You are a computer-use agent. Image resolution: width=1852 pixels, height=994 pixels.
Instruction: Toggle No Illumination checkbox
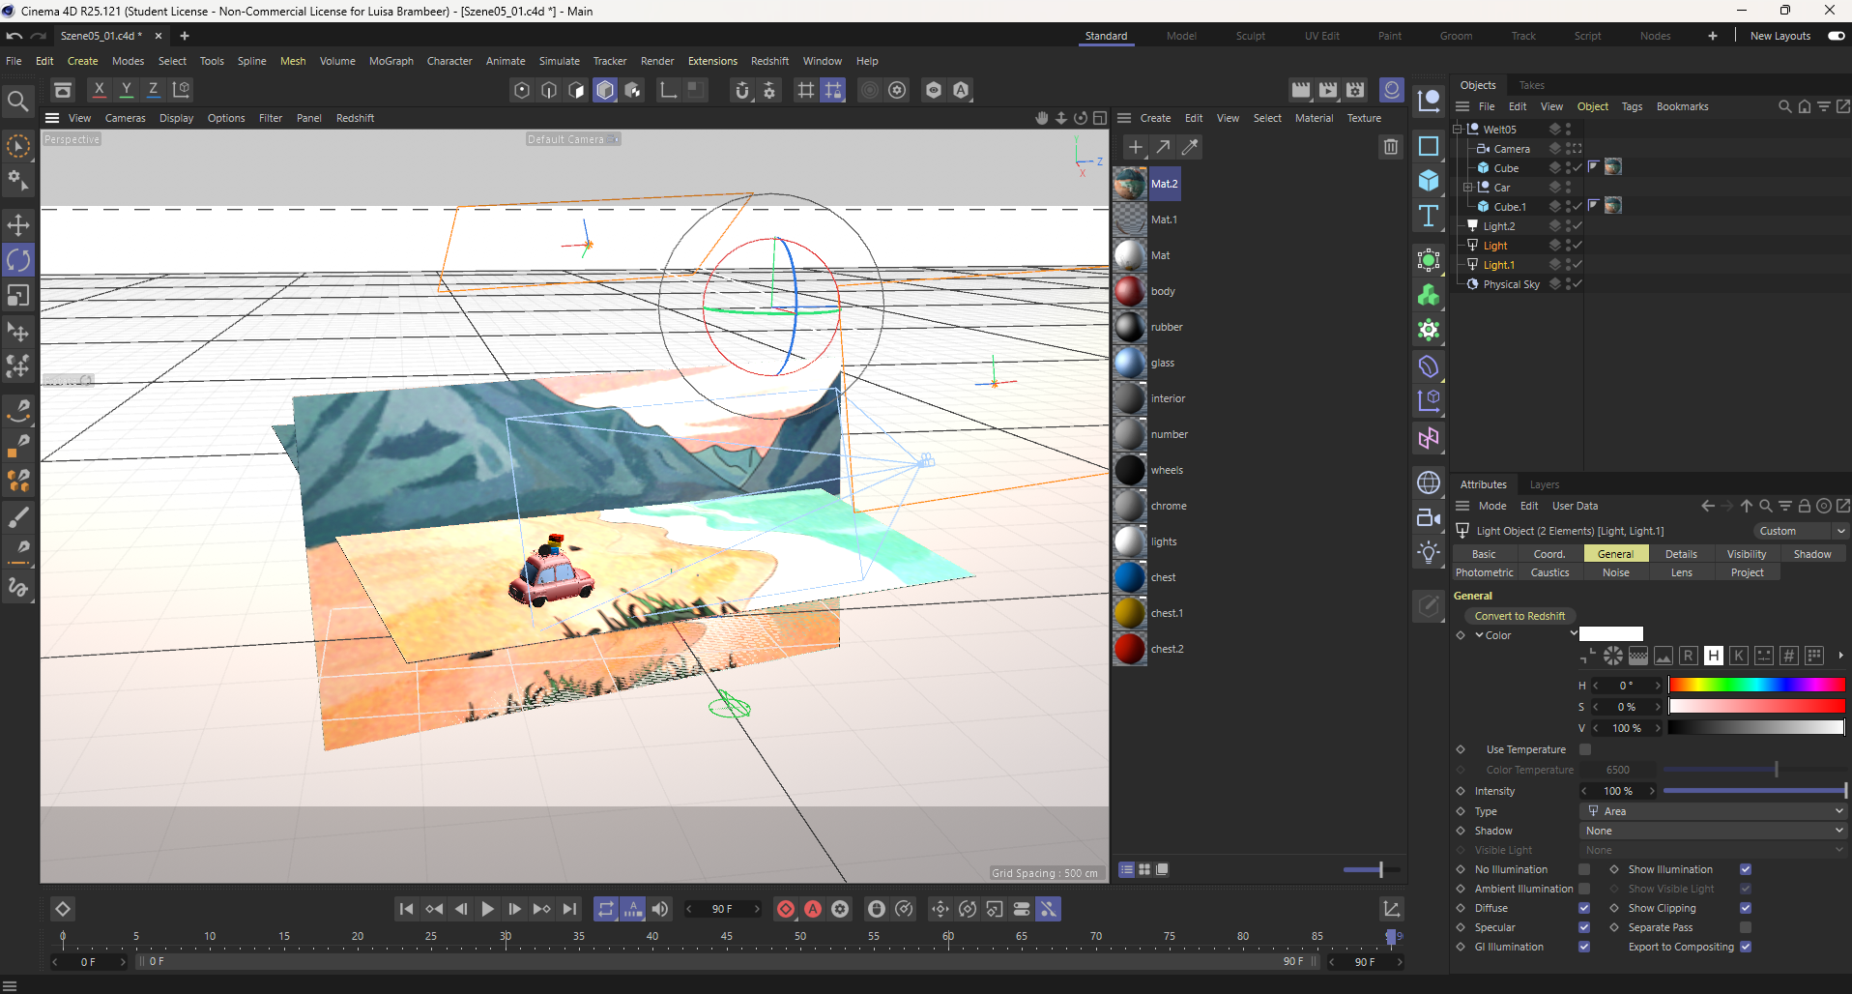click(1584, 869)
